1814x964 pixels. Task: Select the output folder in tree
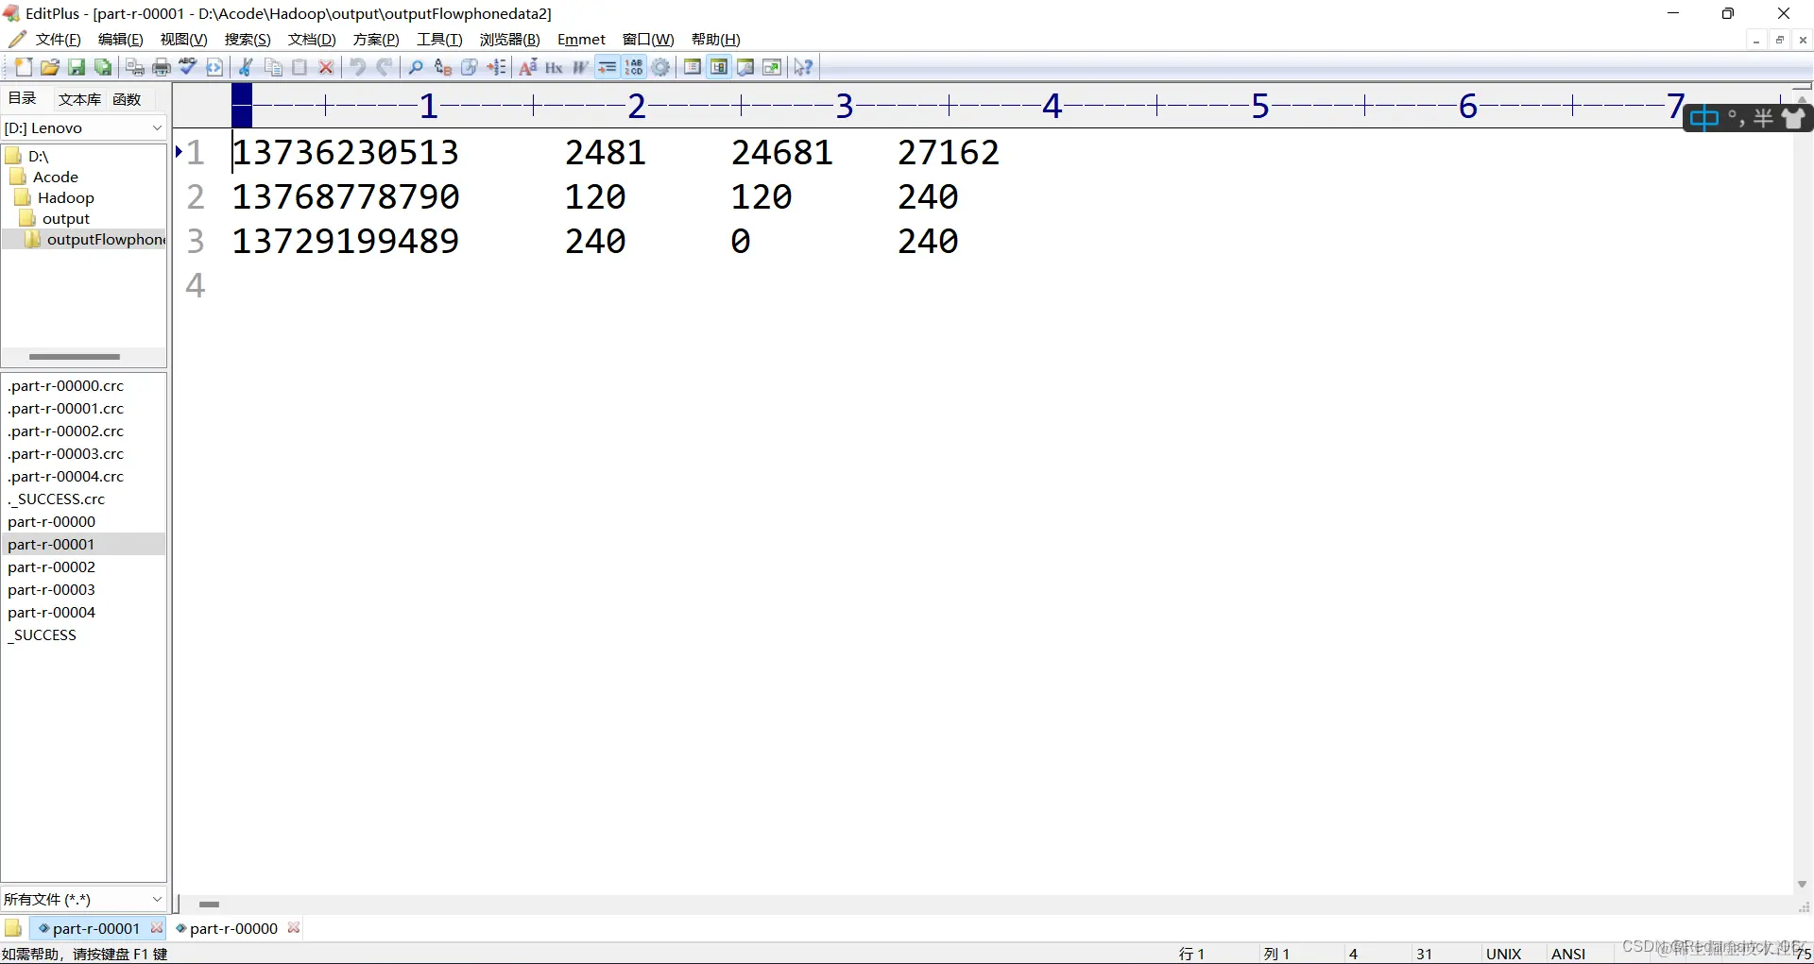[65, 218]
